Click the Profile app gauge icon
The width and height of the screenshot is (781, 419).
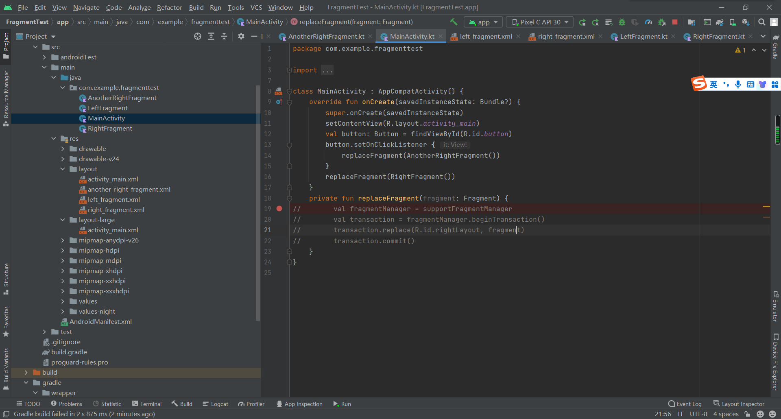click(648, 22)
